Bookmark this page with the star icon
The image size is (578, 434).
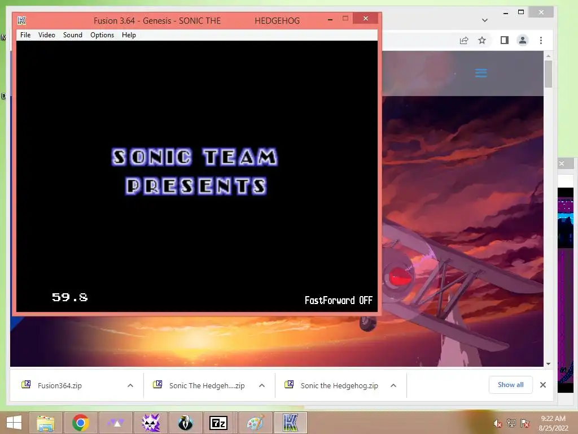coord(482,40)
